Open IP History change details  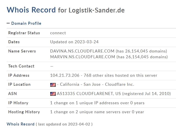click(97, 103)
